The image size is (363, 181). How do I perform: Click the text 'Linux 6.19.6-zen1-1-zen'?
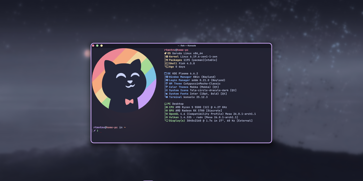click(x=199, y=57)
